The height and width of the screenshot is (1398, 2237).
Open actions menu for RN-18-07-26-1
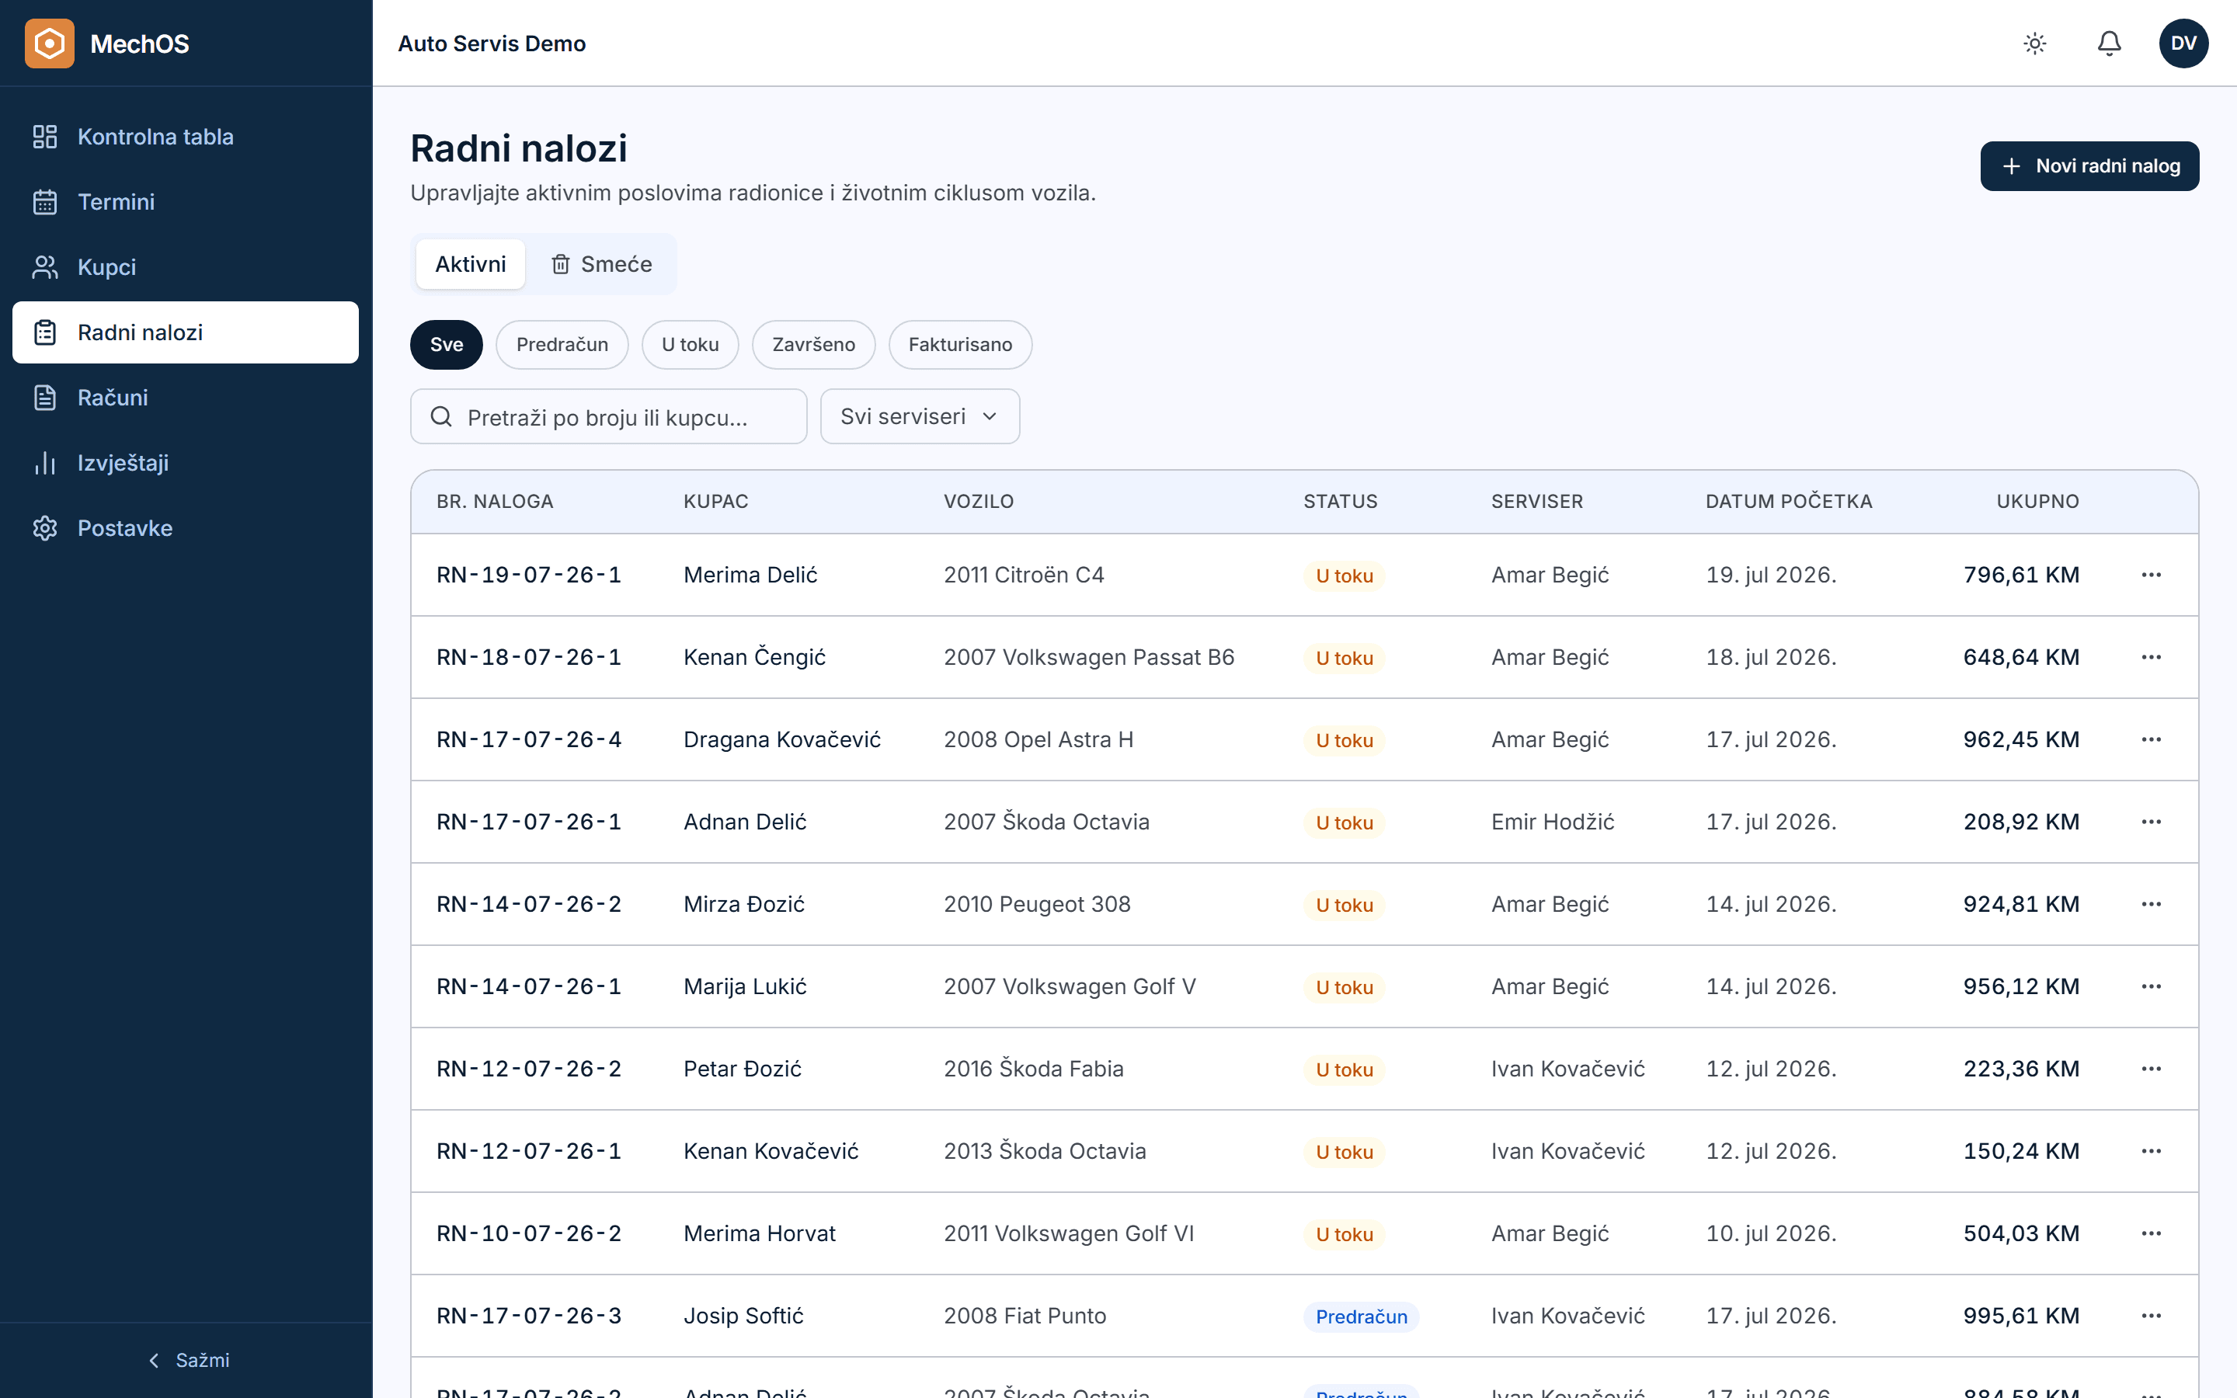[2151, 657]
